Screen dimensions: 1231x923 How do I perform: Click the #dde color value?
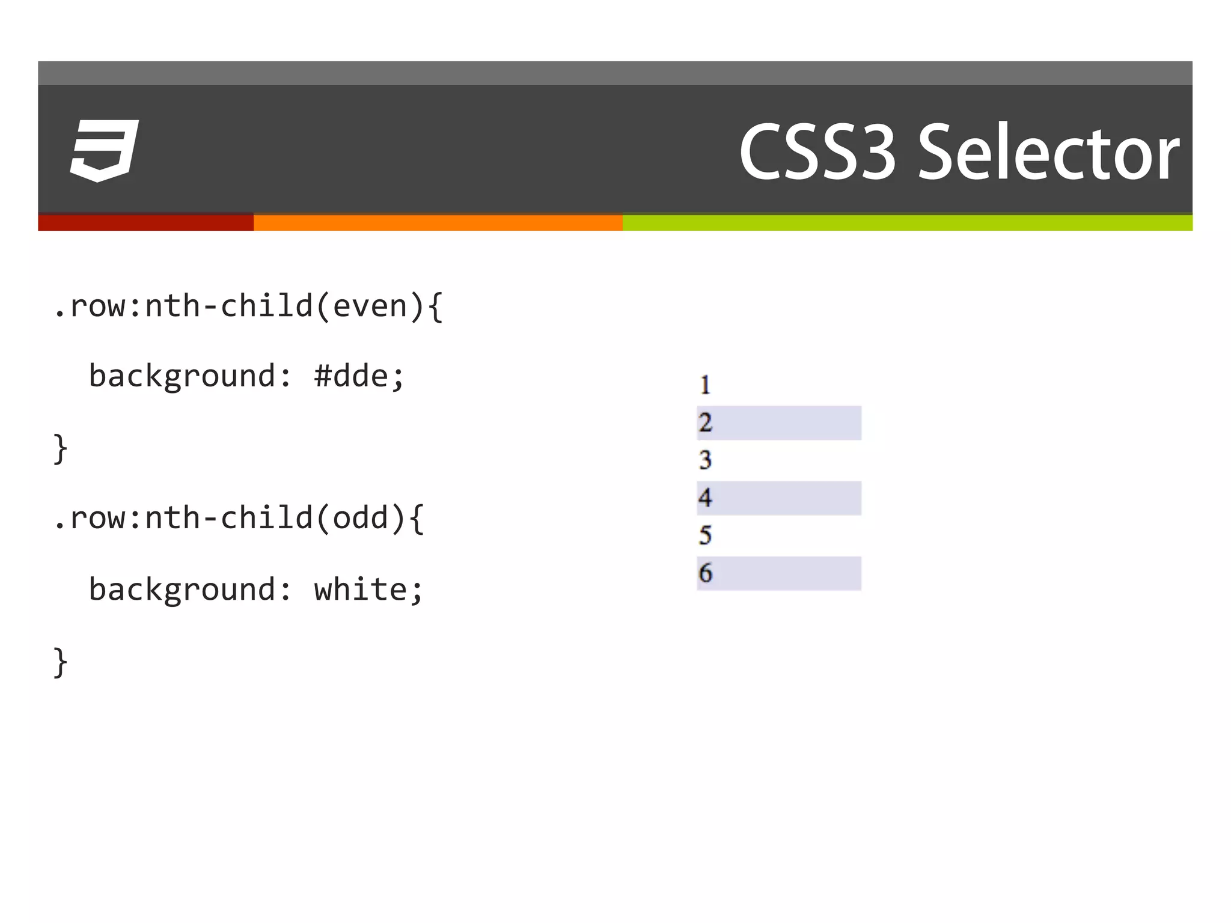click(352, 377)
